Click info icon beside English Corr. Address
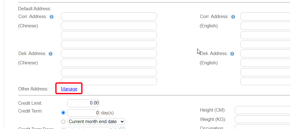 coord(233,17)
